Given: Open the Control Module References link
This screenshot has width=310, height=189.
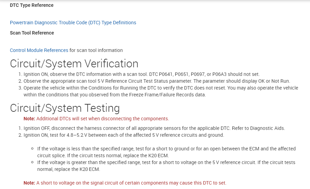Looking at the screenshot, I should point(39,50).
